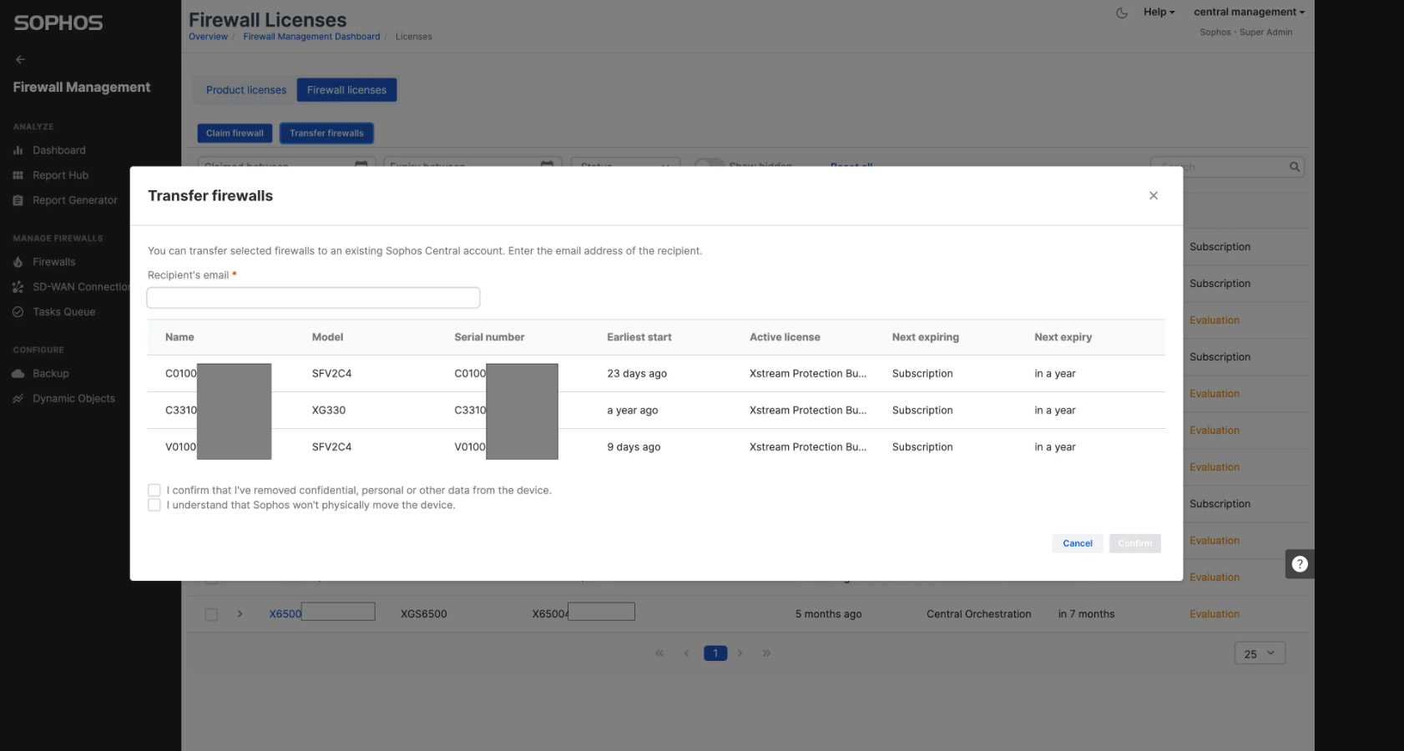Switch to the Product licenses tab
Viewport: 1404px width, 751px height.
[245, 89]
